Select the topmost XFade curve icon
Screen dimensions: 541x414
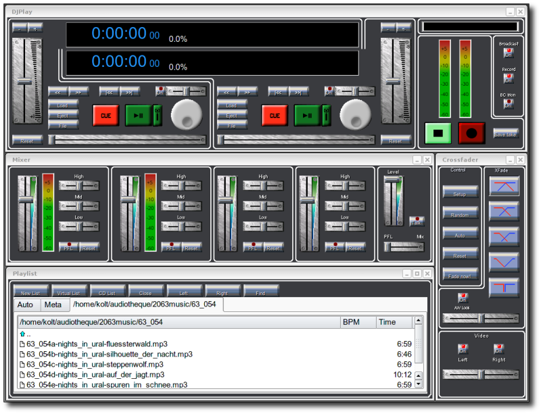tap(504, 186)
